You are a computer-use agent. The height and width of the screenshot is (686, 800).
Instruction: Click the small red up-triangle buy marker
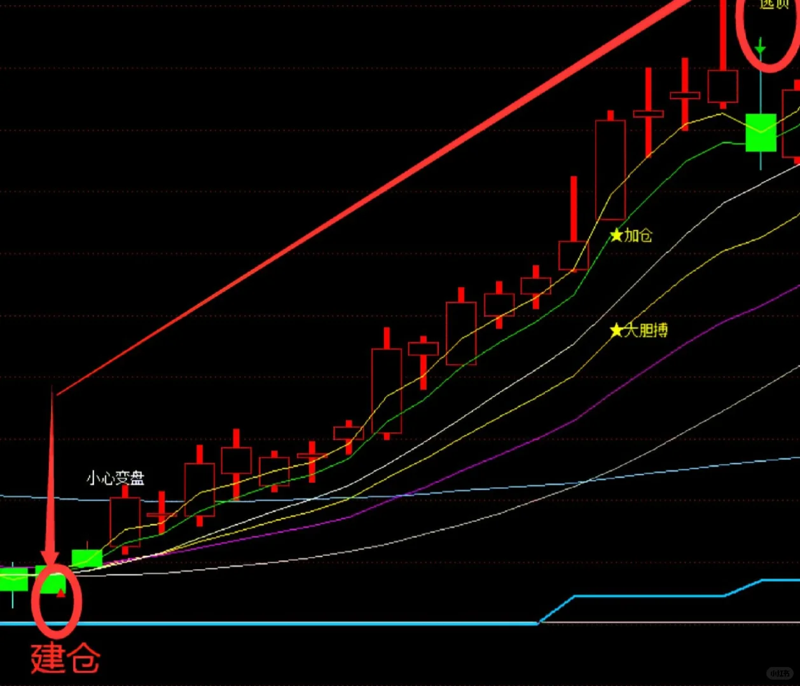[x=60, y=593]
